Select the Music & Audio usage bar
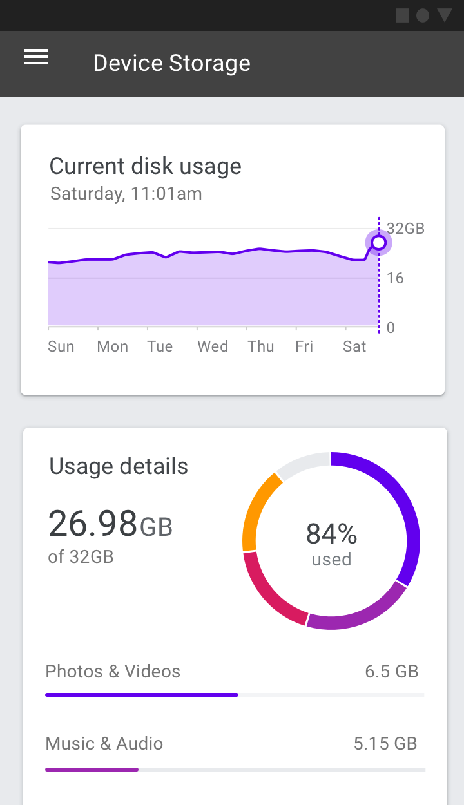This screenshot has height=805, width=464. [x=235, y=769]
